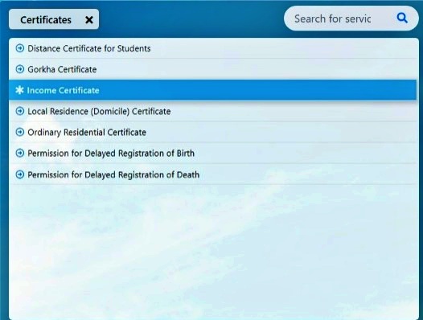Click arrow icon beside Ordinary Residential Certificate

pyautogui.click(x=20, y=132)
